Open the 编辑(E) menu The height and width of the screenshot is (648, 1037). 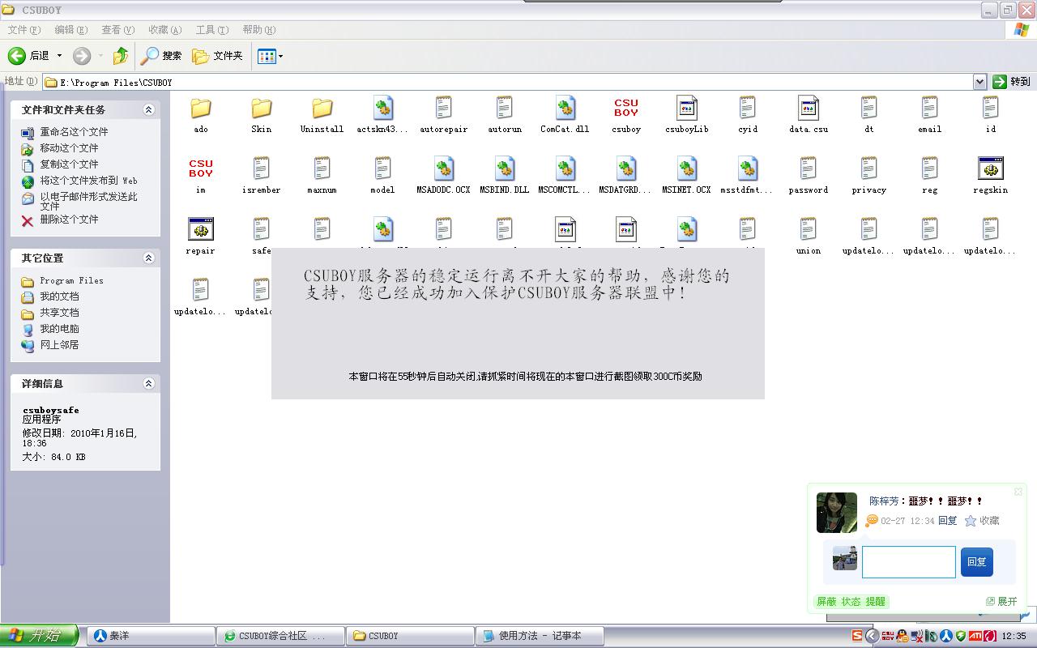tap(71, 30)
